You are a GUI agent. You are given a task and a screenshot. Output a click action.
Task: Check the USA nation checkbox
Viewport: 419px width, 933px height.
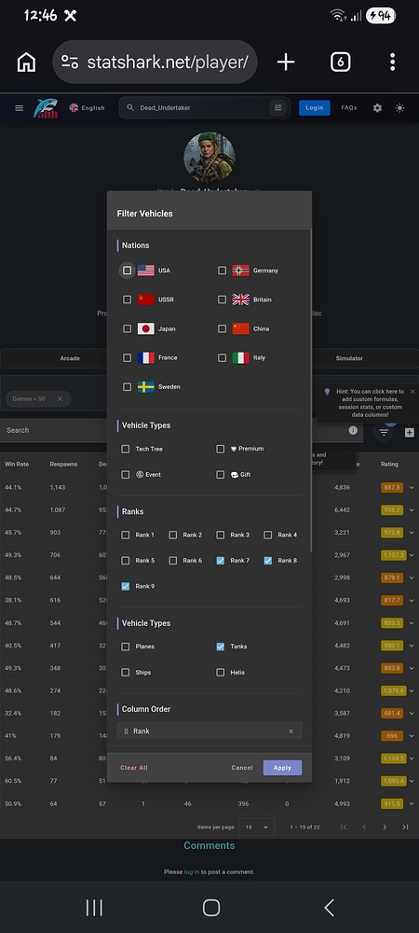pos(127,271)
